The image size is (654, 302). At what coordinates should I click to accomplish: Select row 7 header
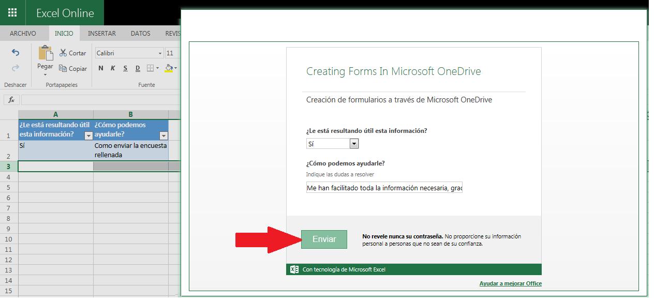9,208
